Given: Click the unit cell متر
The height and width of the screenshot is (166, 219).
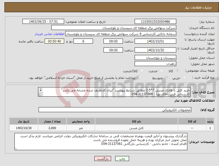Looking at the screenshot, I should [x=81, y=128].
